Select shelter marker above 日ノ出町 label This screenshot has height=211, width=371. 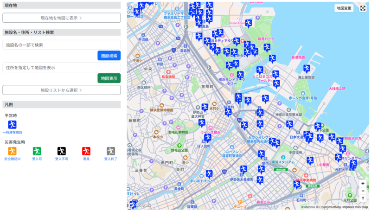pos(207,137)
